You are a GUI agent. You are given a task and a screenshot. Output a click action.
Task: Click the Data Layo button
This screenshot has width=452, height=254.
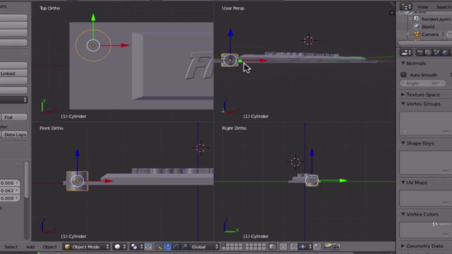[x=15, y=135]
